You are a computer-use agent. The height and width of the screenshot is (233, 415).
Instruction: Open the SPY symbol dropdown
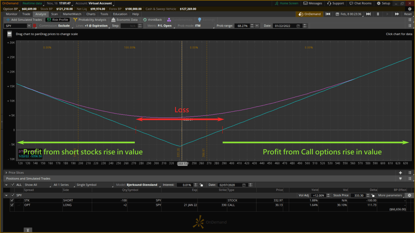pyautogui.click(x=29, y=25)
